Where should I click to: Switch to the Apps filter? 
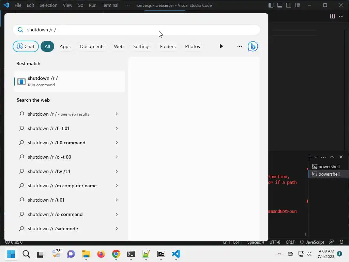pos(65,46)
